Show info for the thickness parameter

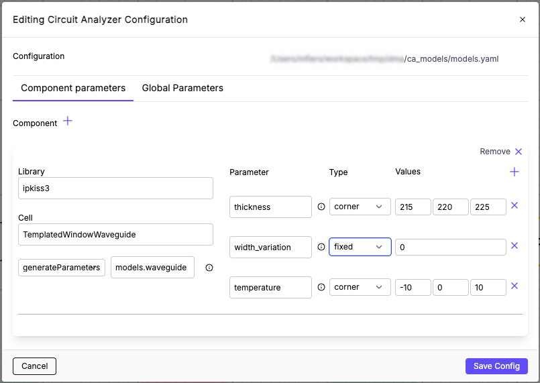click(x=321, y=207)
